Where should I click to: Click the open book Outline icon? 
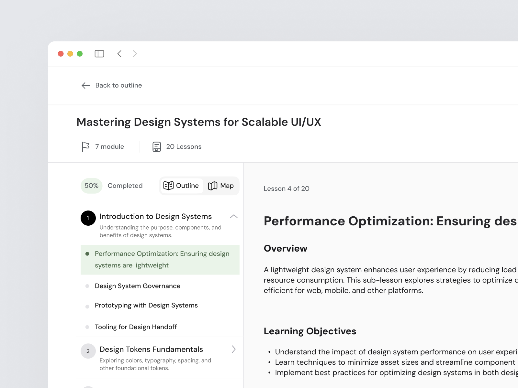pyautogui.click(x=168, y=186)
